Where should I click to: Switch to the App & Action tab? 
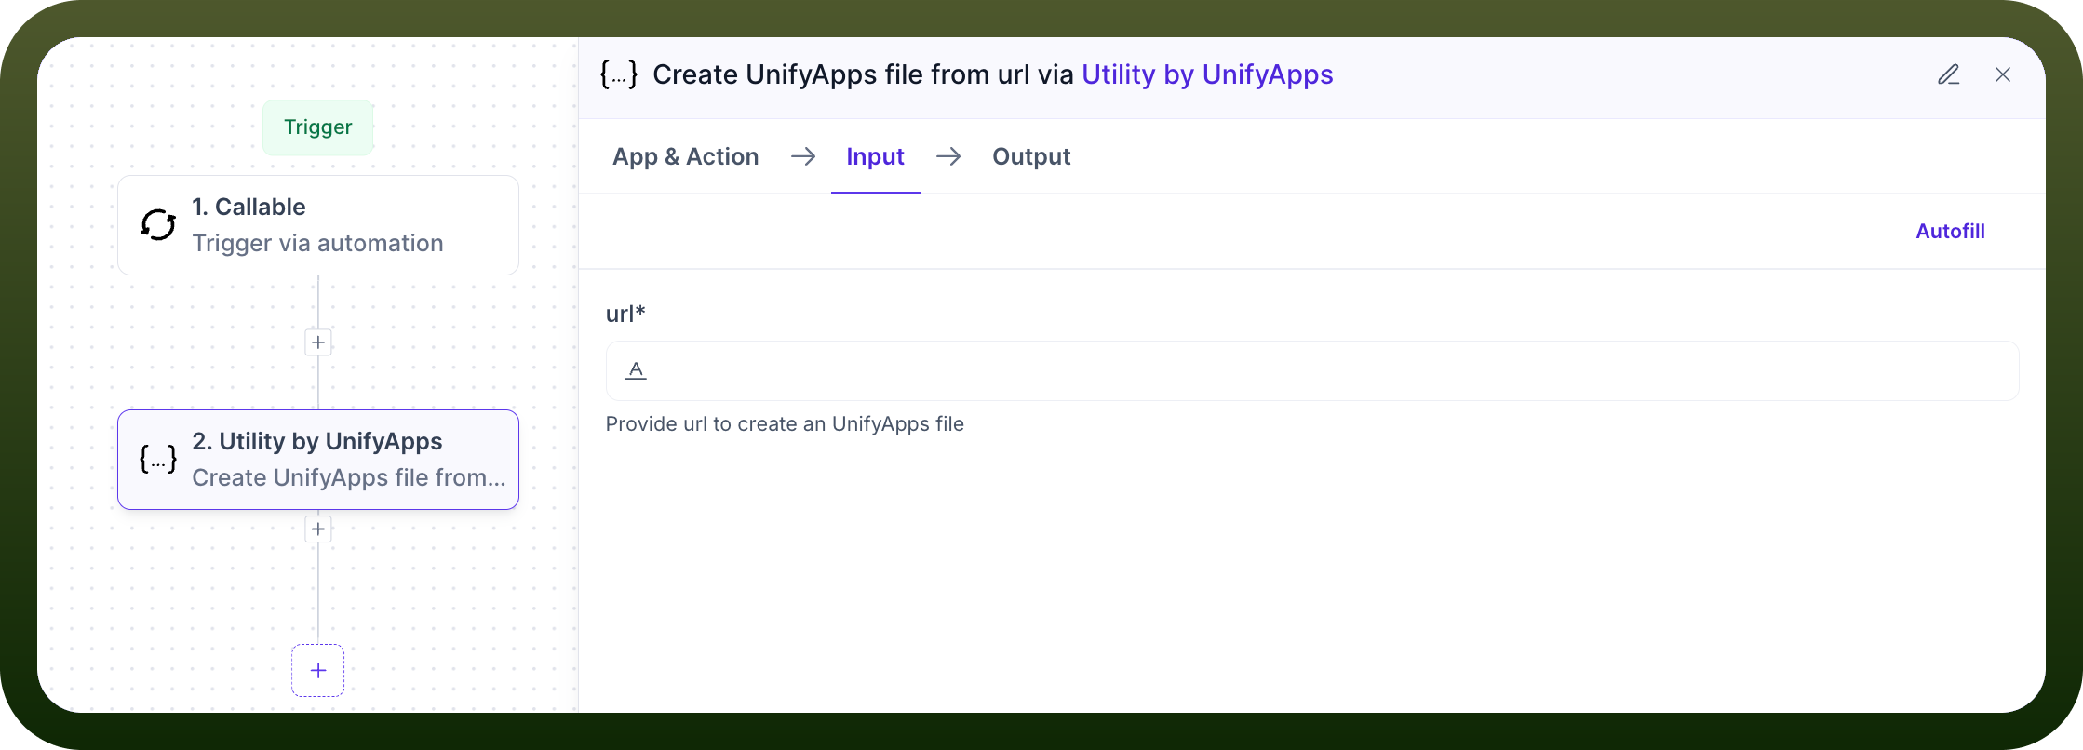pos(686,156)
